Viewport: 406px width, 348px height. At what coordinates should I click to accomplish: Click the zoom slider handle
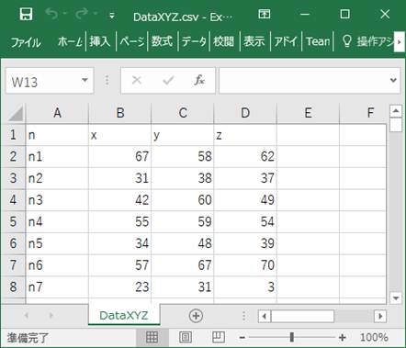(x=292, y=337)
